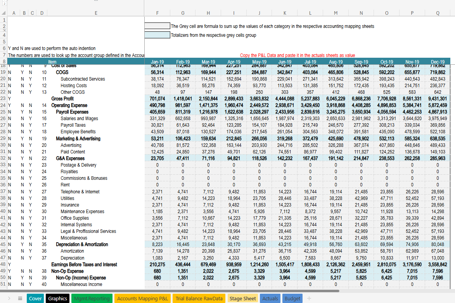Click the 'Jun-19' column header cell
Screen dimensions: 455x303
(x=285, y=62)
